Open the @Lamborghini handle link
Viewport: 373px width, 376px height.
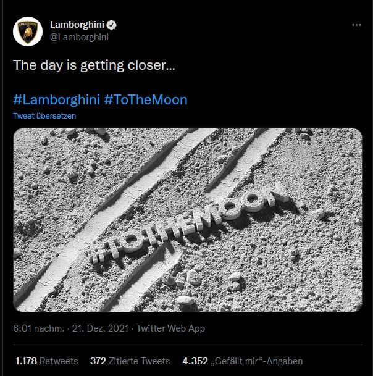point(79,36)
